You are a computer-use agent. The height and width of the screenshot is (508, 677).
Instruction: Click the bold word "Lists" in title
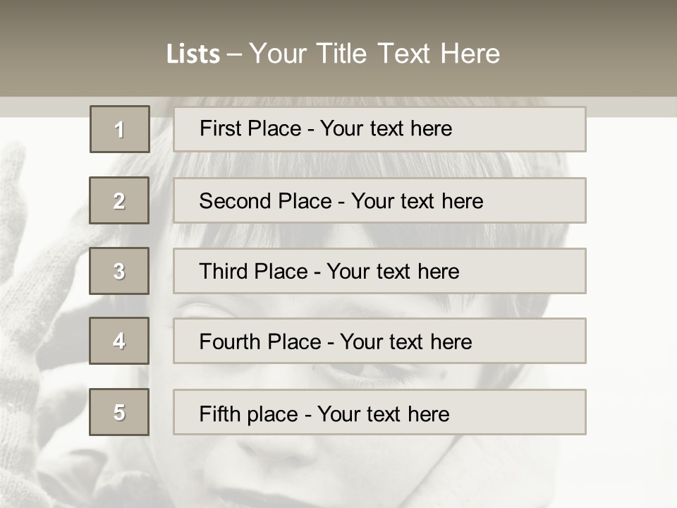click(193, 54)
